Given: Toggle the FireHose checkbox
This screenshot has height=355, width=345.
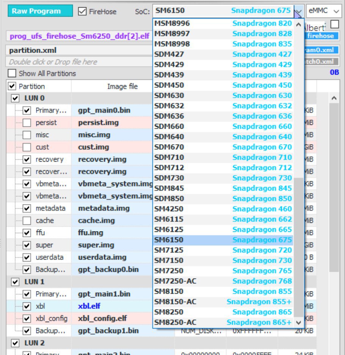Looking at the screenshot, I should point(82,11).
